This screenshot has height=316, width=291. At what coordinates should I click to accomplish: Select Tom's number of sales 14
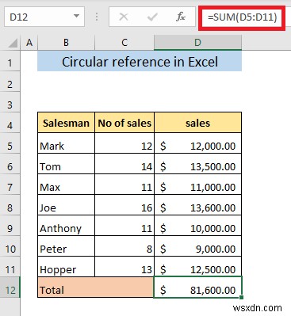coord(124,164)
